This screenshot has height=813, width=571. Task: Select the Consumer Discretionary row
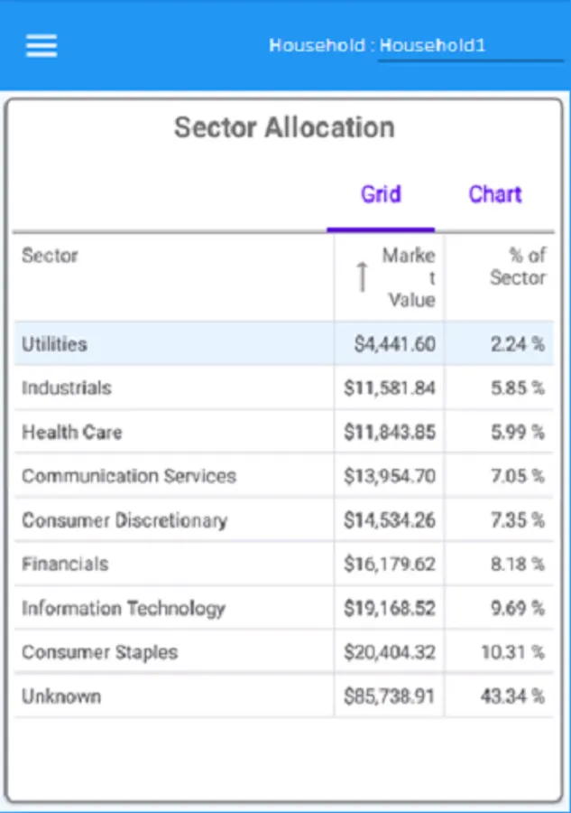[x=124, y=520]
